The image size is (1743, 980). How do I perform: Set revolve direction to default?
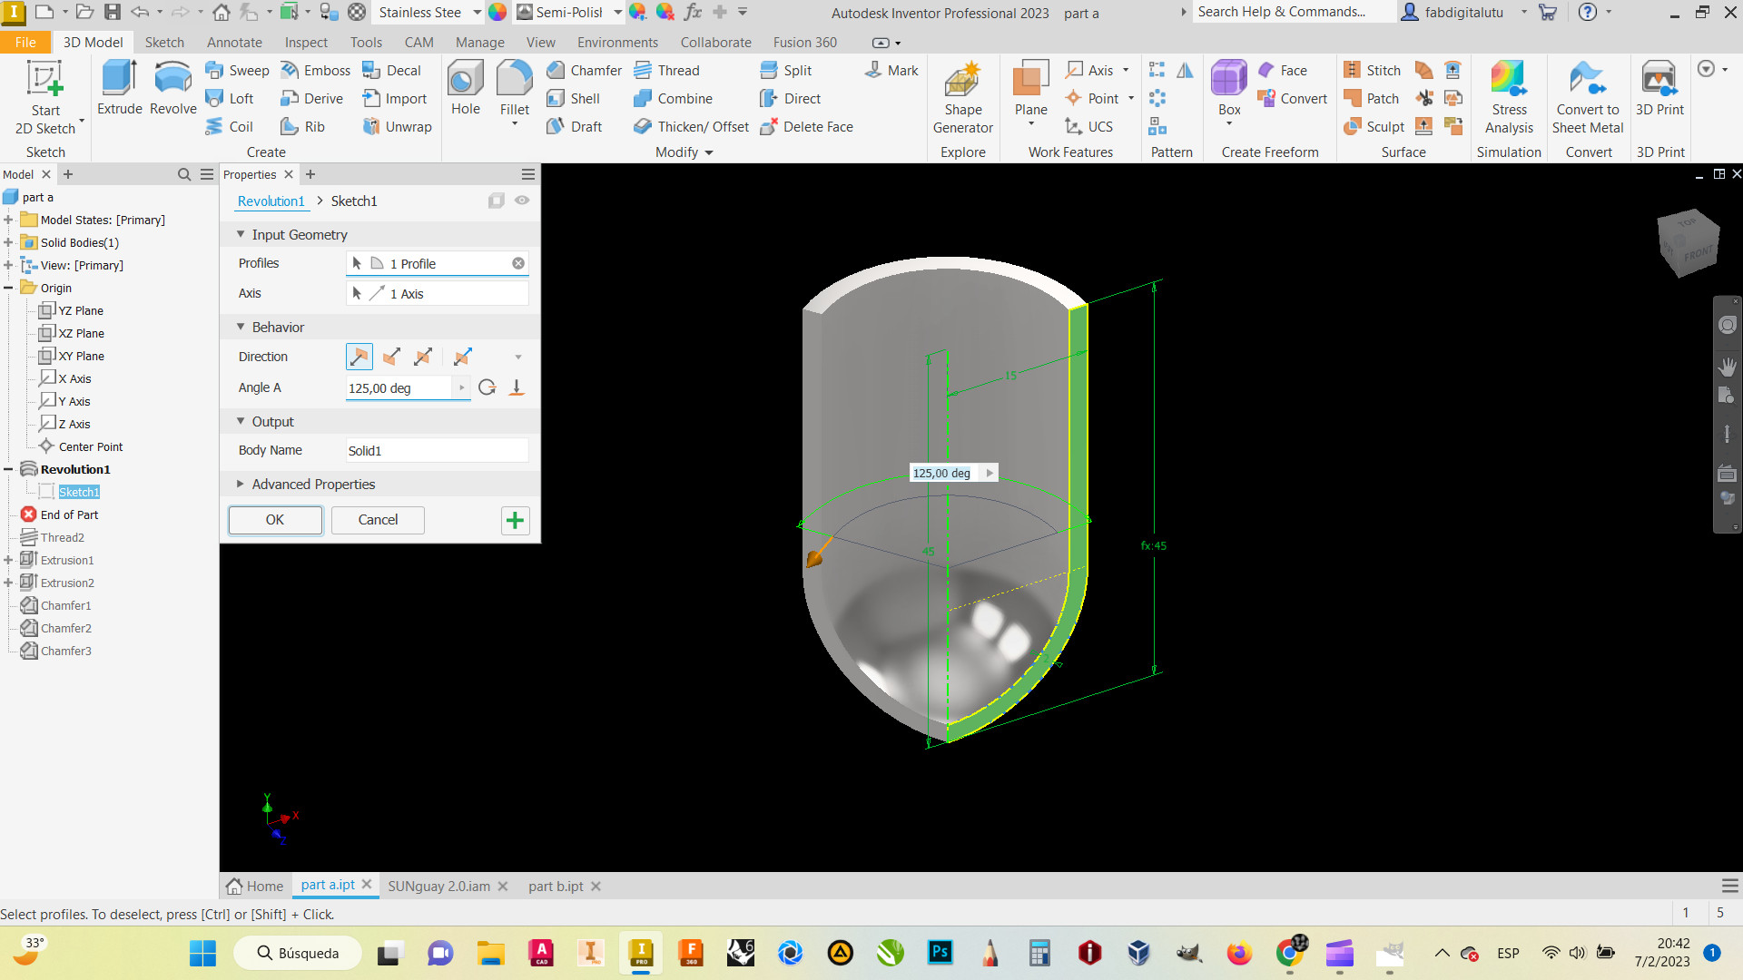click(359, 358)
